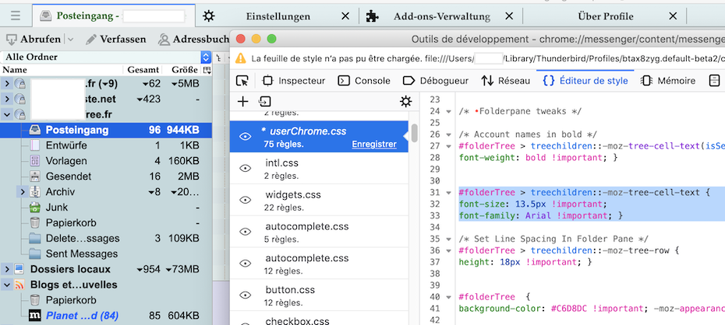725x325 pixels.
Task: Create a new style sheet with plus icon
Action: click(243, 101)
